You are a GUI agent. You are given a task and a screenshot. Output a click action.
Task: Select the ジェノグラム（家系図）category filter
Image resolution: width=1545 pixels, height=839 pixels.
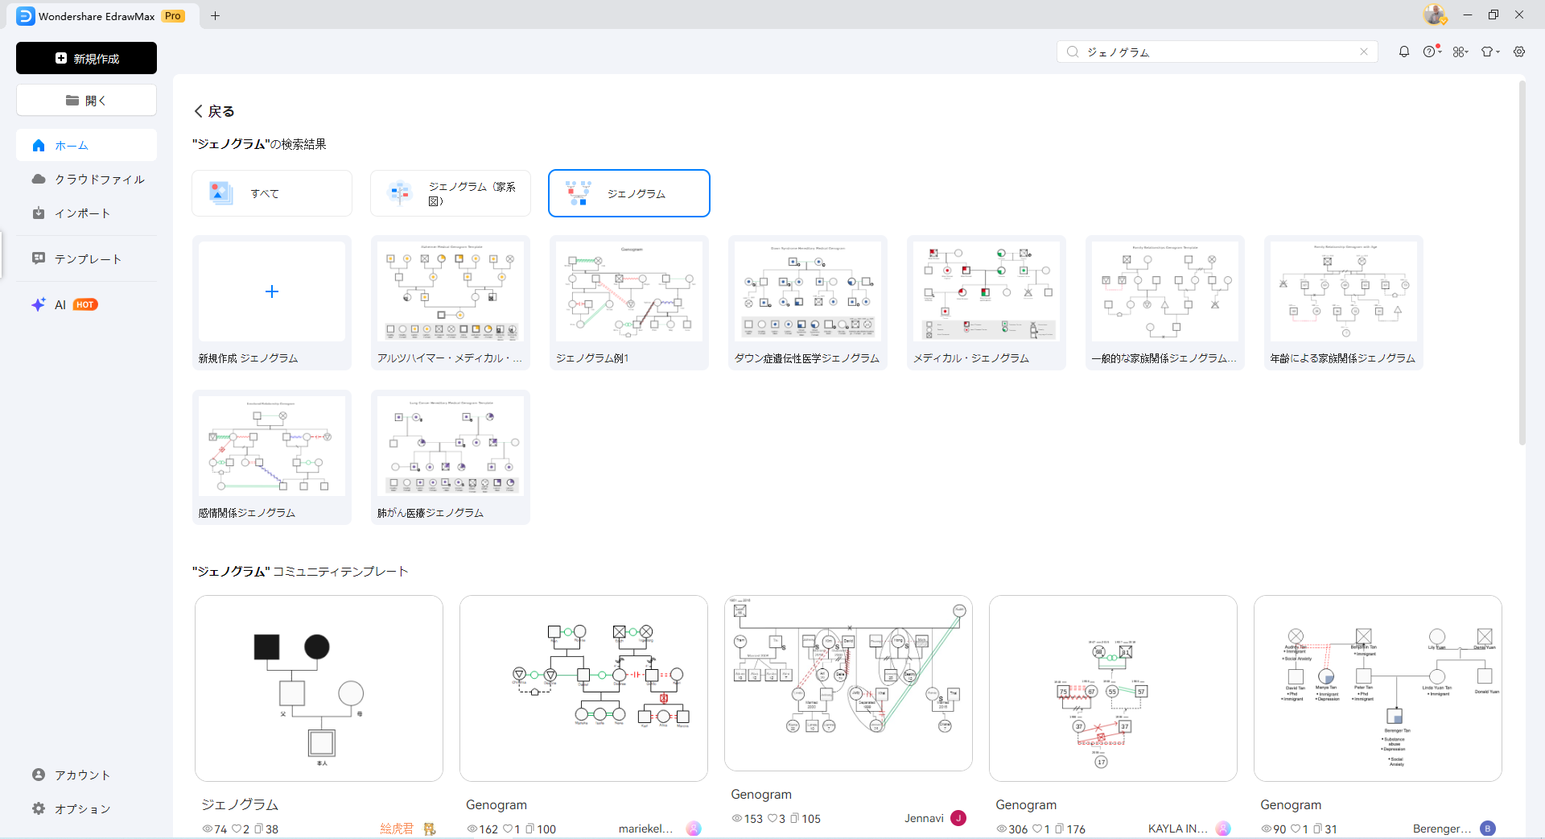click(x=451, y=193)
